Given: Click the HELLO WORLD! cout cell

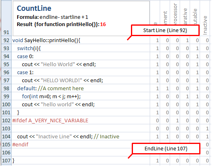Looking at the screenshot, I should (81, 81).
